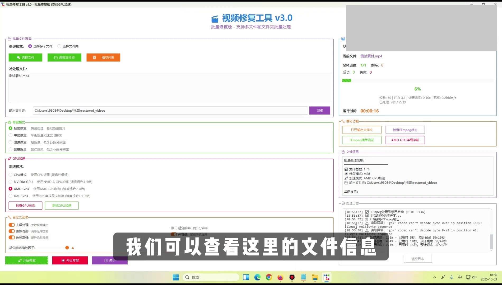This screenshot has height=285, width=502.
Task: Click the output folder path field
Action: (170, 111)
